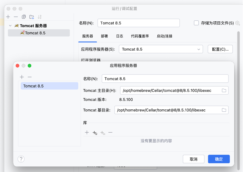The width and height of the screenshot is (243, 172).
Task: Switch to 代码覆盖率 tab
Action: click(140, 36)
